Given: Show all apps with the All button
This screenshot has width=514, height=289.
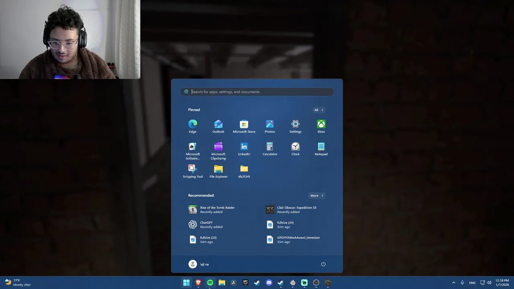Looking at the screenshot, I should pyautogui.click(x=319, y=110).
